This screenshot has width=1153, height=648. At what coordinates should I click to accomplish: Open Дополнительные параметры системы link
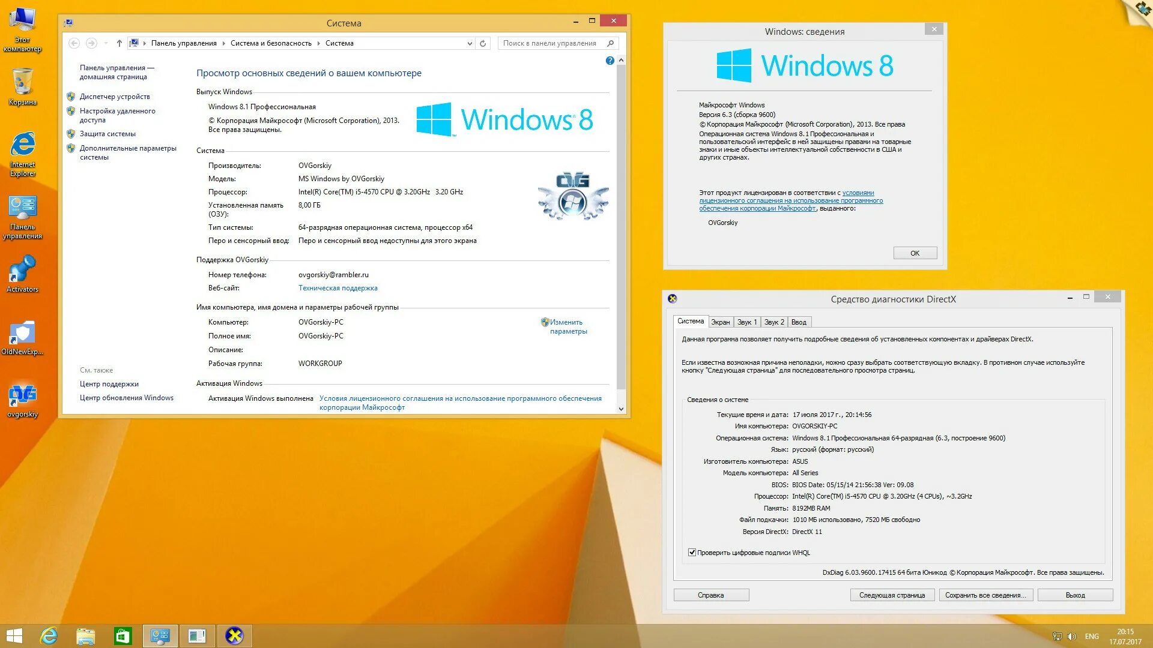pos(128,152)
